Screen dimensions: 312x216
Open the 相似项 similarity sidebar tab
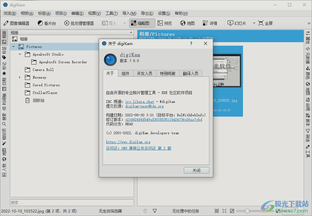(x=4, y=137)
